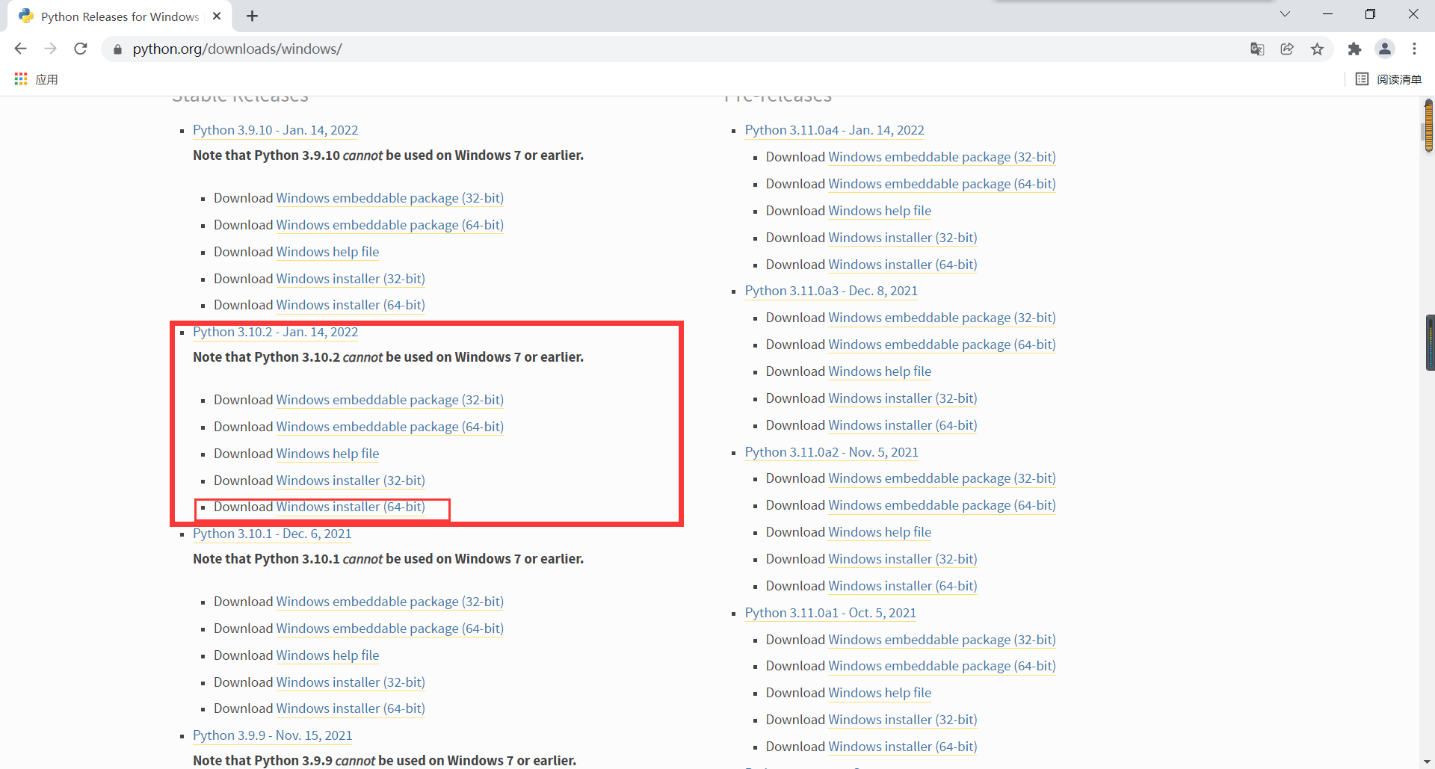Open 3.9.10 Windows help file link
This screenshot has width=1435, height=769.
(327, 252)
